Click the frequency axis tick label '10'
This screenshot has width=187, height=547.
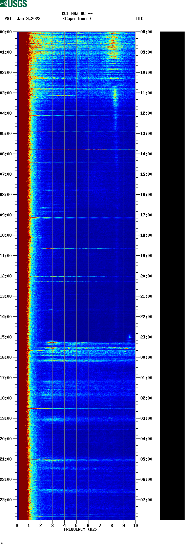(x=136, y=526)
